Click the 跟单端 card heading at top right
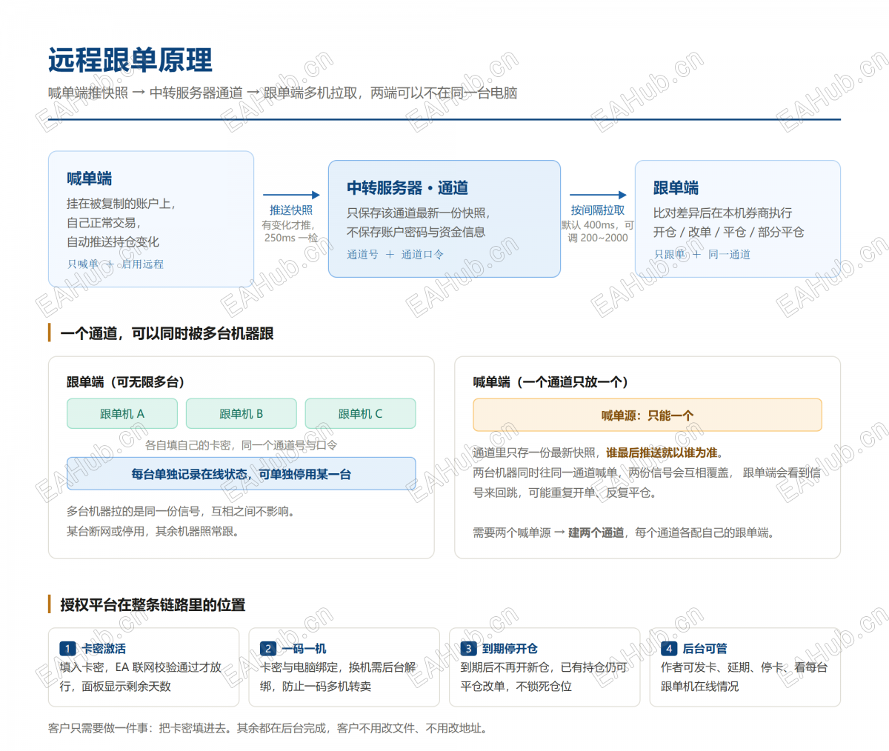The height and width of the screenshot is (751, 889). 676,187
